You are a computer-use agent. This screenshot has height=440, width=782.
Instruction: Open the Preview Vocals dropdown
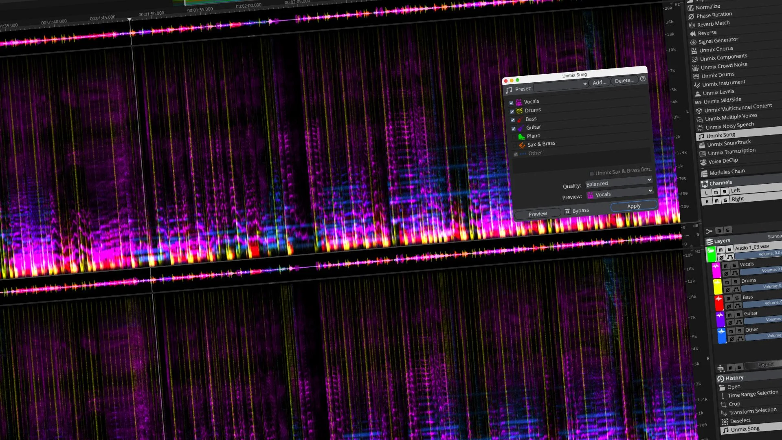pyautogui.click(x=619, y=193)
